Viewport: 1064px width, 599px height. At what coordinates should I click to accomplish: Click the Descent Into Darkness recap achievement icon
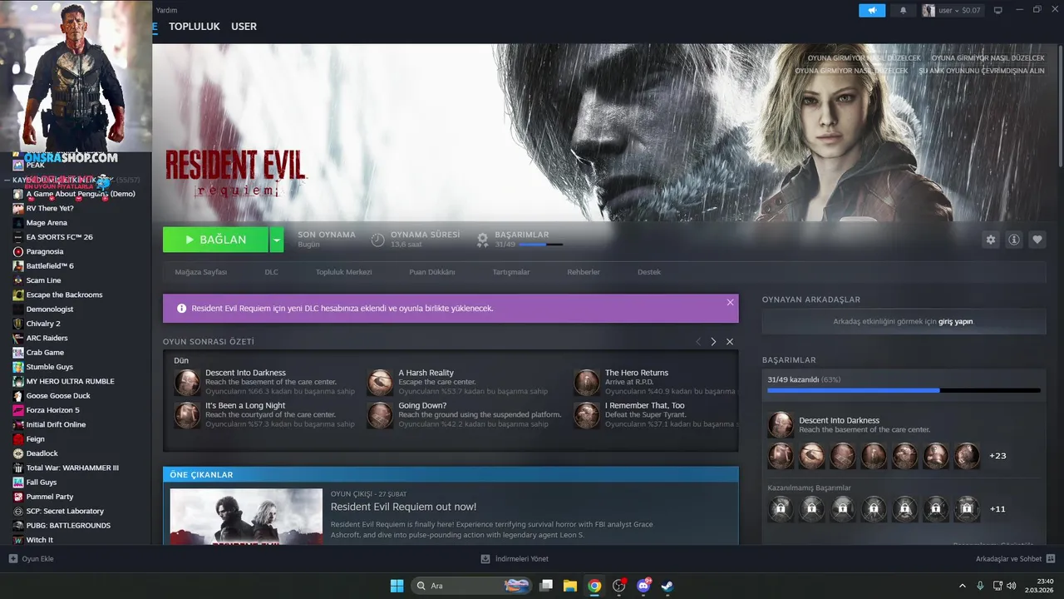(187, 382)
